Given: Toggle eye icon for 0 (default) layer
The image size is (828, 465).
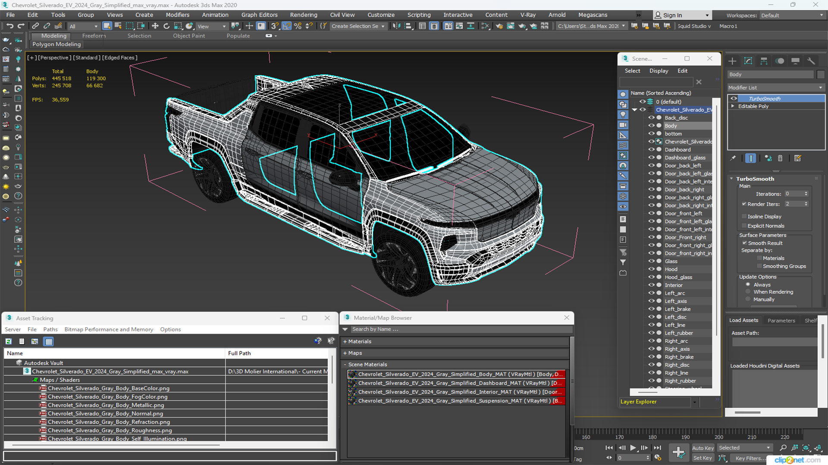Looking at the screenshot, I should click(x=642, y=102).
